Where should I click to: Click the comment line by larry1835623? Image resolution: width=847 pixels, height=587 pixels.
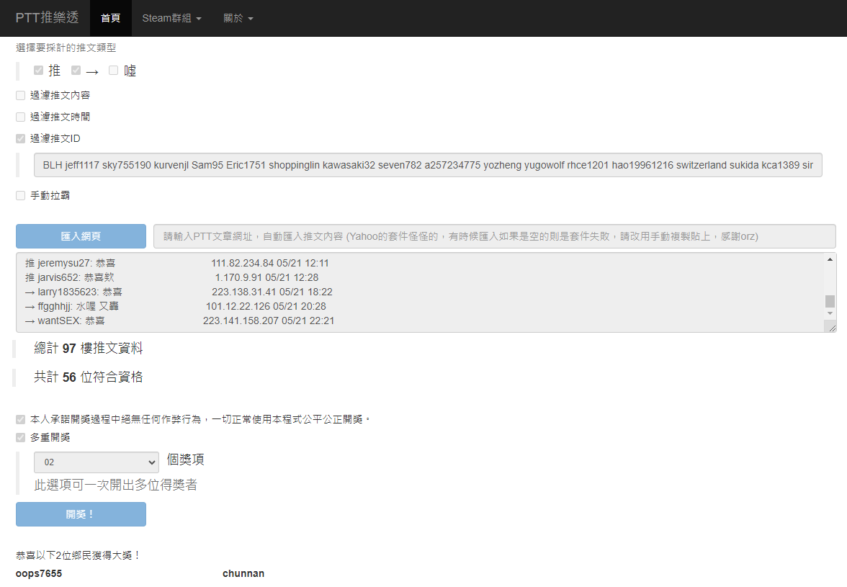coord(179,292)
